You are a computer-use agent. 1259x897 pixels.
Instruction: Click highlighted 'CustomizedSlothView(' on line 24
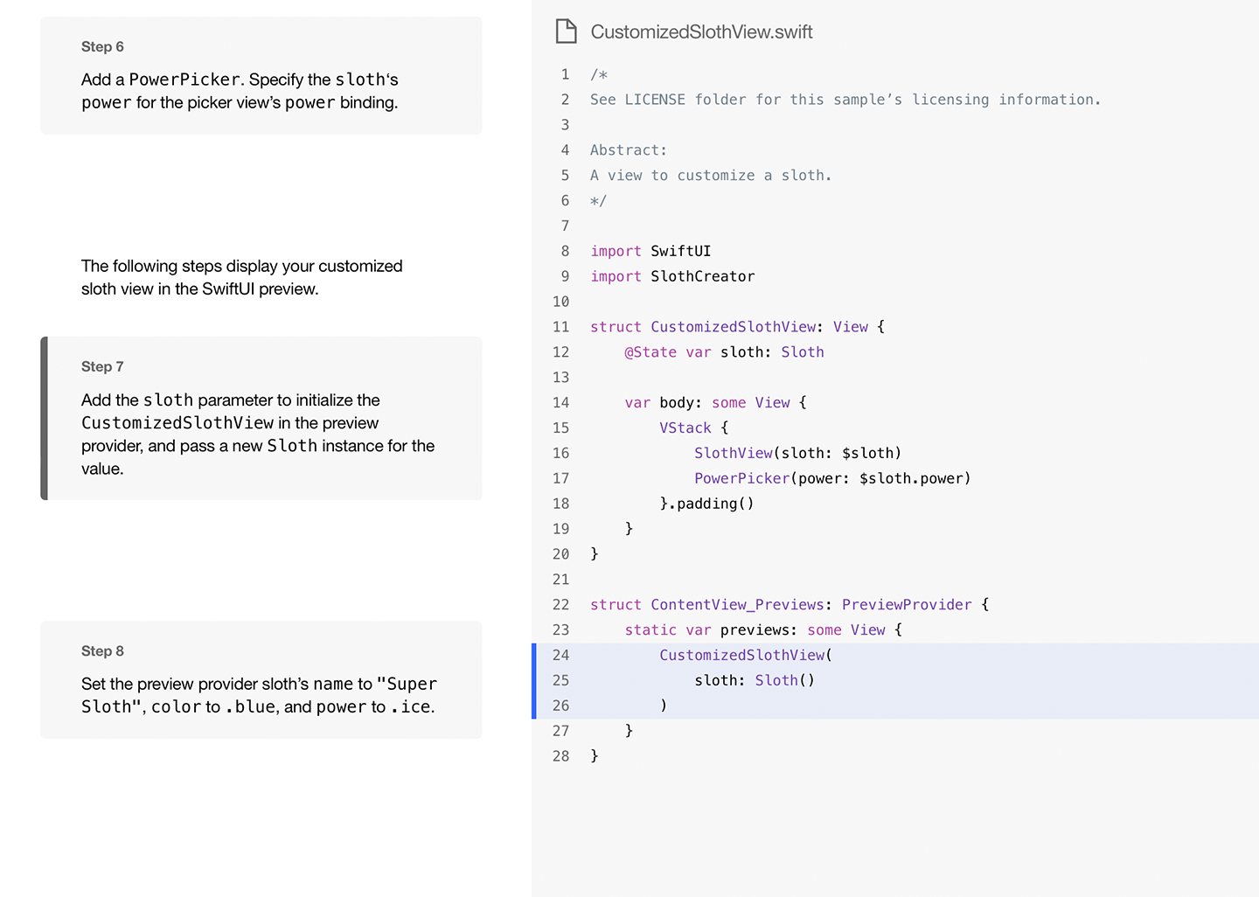746,656
